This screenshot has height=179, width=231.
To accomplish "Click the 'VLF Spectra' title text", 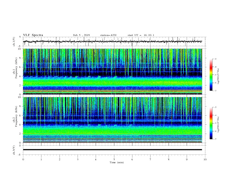I will 33,35.
